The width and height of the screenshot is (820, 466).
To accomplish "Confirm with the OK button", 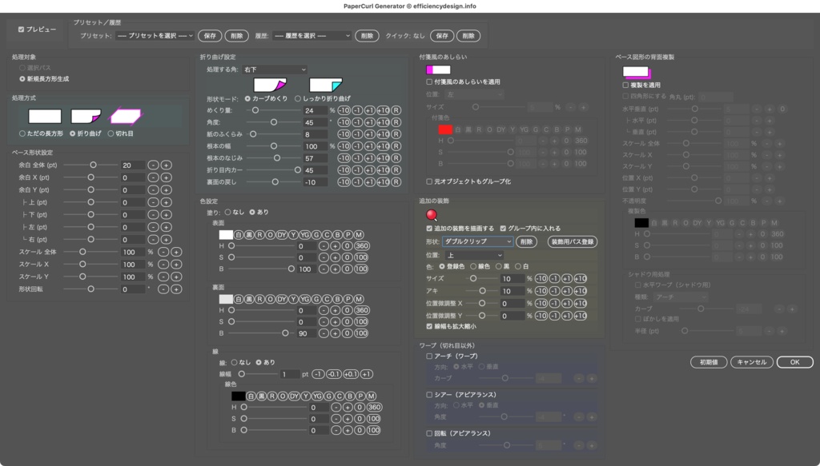I will coord(794,362).
